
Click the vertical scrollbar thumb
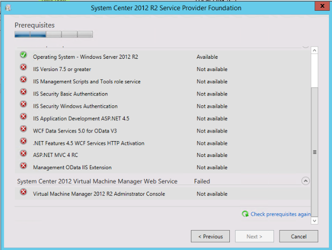coord(315,151)
